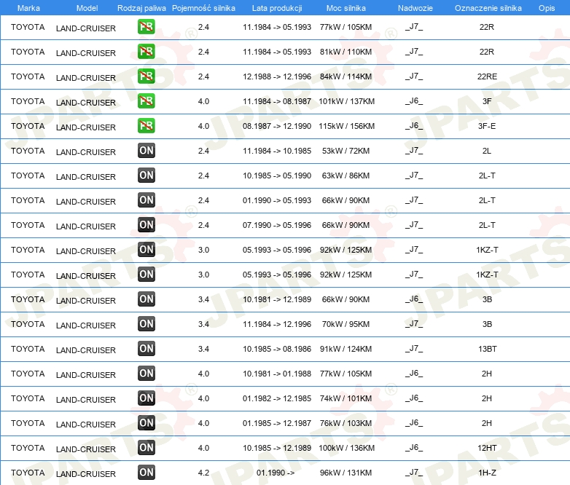Click the Pojemność silnika column header
This screenshot has height=485, width=570.
point(203,7)
